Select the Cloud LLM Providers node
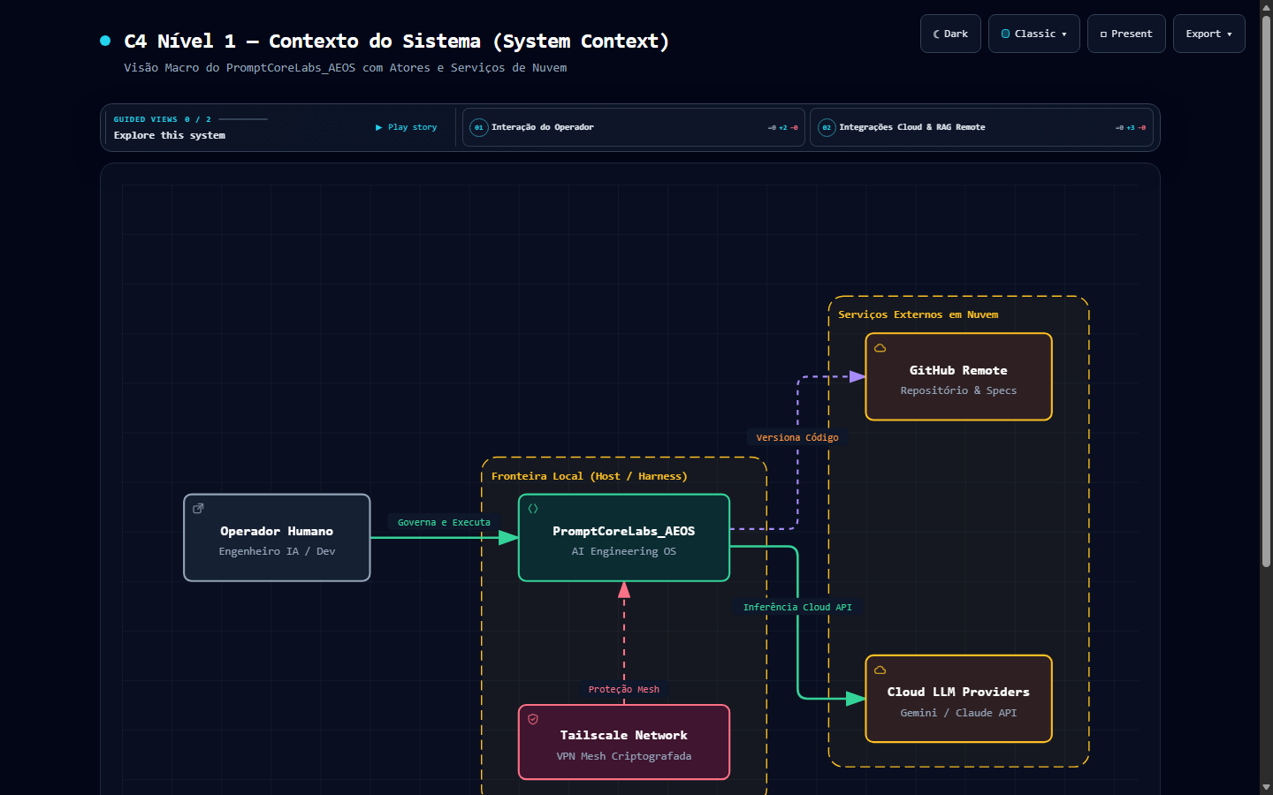 click(x=958, y=699)
